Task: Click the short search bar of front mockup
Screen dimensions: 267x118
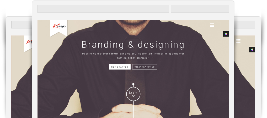Action: pyautogui.click(x=200, y=9)
